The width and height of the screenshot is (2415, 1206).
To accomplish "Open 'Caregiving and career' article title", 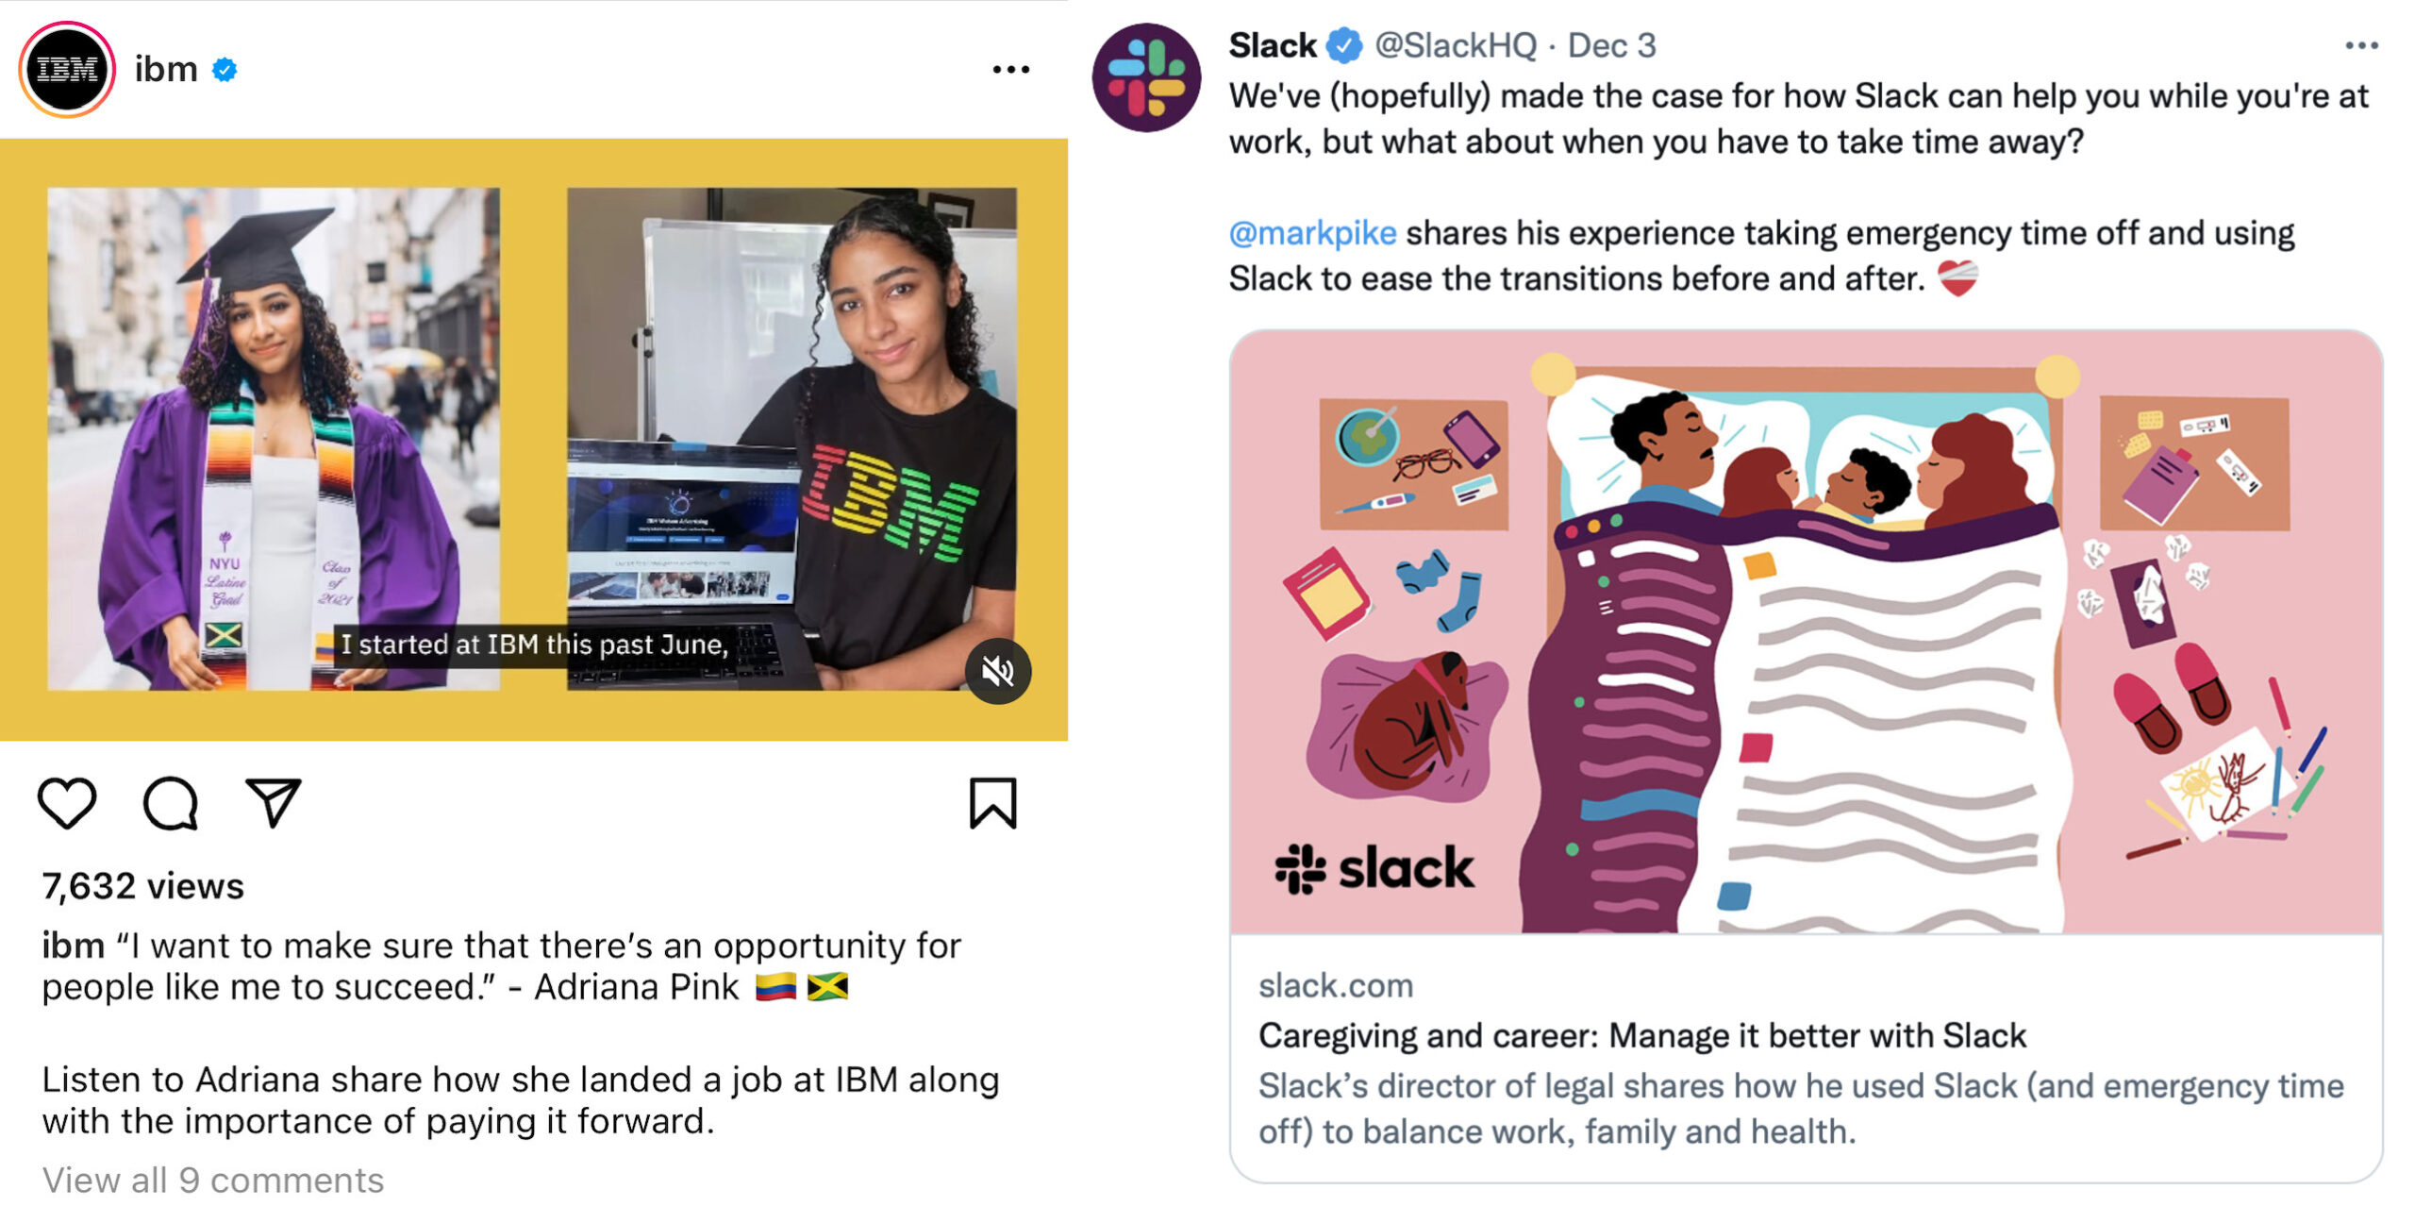I will point(1641,1035).
